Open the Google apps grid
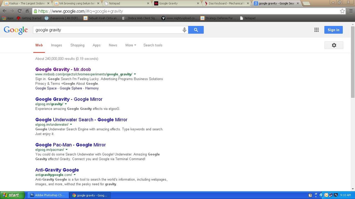Image resolution: width=355 pixels, height=199 pixels. [x=316, y=30]
